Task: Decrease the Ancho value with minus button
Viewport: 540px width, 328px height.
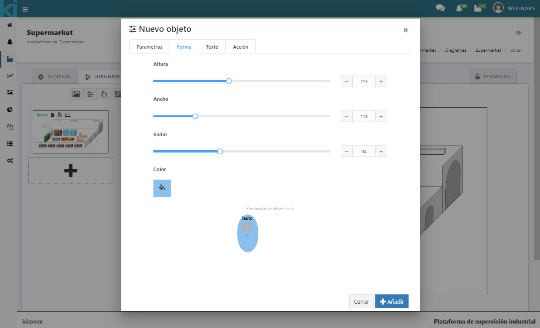Action: (x=347, y=116)
